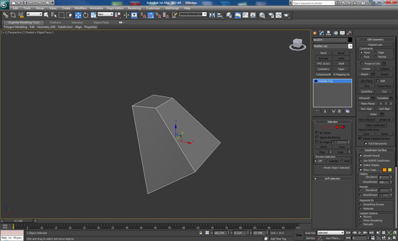This screenshot has width=398, height=241.
Task: Select the Edge constraint radio button
Action: point(376,52)
